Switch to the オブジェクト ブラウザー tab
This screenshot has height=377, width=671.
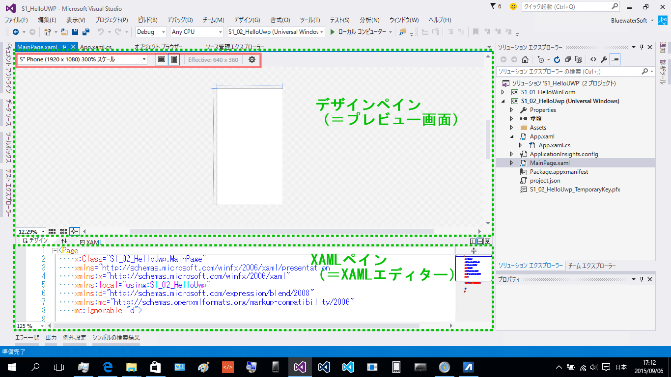coord(158,47)
